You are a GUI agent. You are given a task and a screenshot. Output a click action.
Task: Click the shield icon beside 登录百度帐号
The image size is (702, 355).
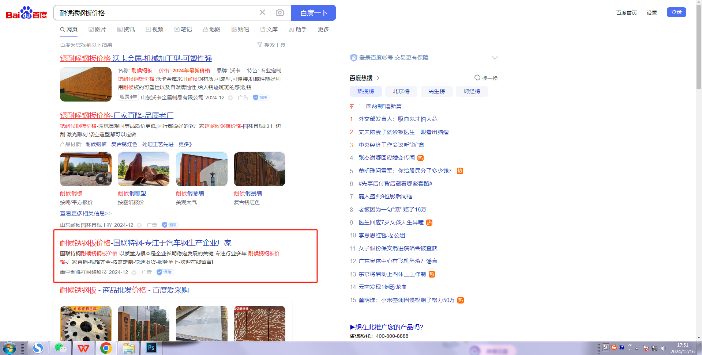(353, 58)
